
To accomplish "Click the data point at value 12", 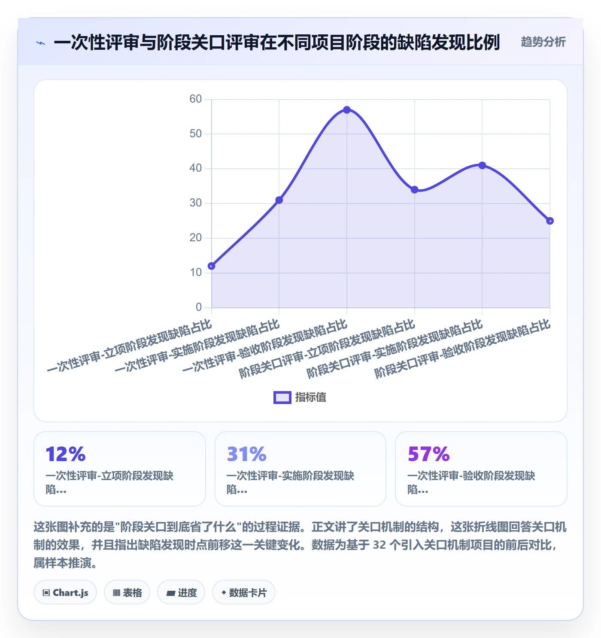I will (x=212, y=266).
